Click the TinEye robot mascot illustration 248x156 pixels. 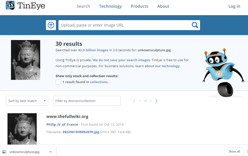coord(224,73)
